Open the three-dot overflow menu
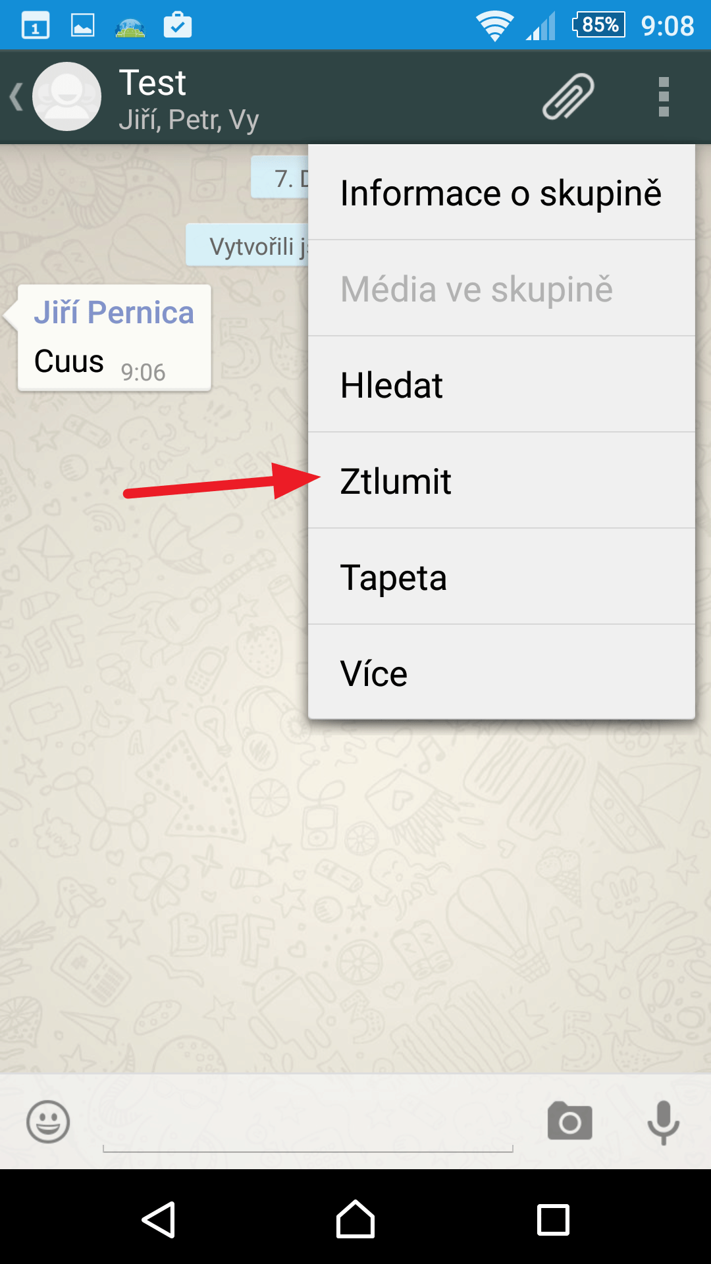This screenshot has width=711, height=1264. [664, 97]
